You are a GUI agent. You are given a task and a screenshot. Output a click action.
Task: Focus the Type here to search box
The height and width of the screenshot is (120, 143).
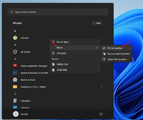coord(58,12)
